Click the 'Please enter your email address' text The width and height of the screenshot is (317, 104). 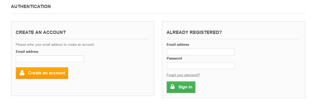(x=55, y=45)
